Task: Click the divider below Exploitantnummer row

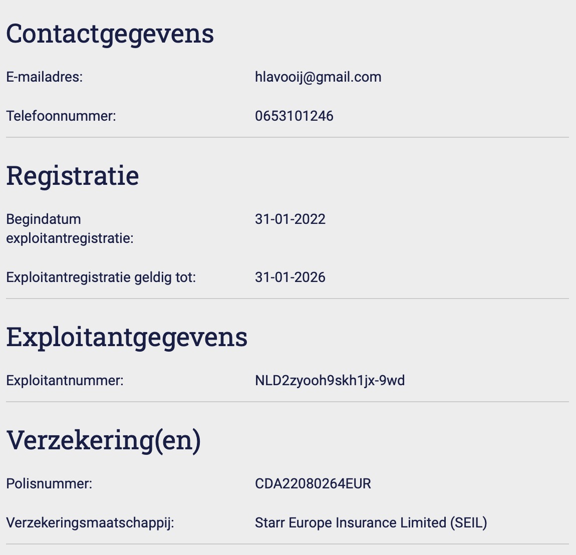Action: point(287,402)
